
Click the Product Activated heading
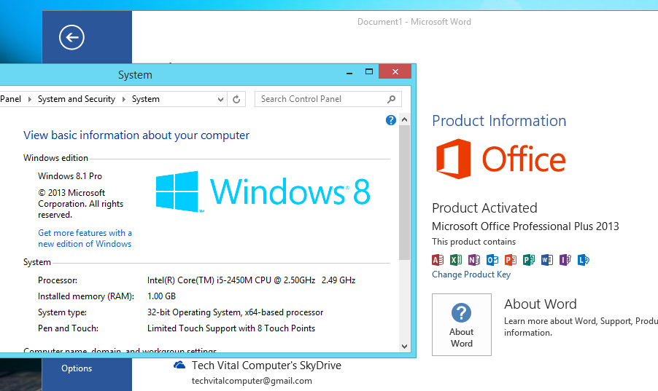pyautogui.click(x=484, y=208)
